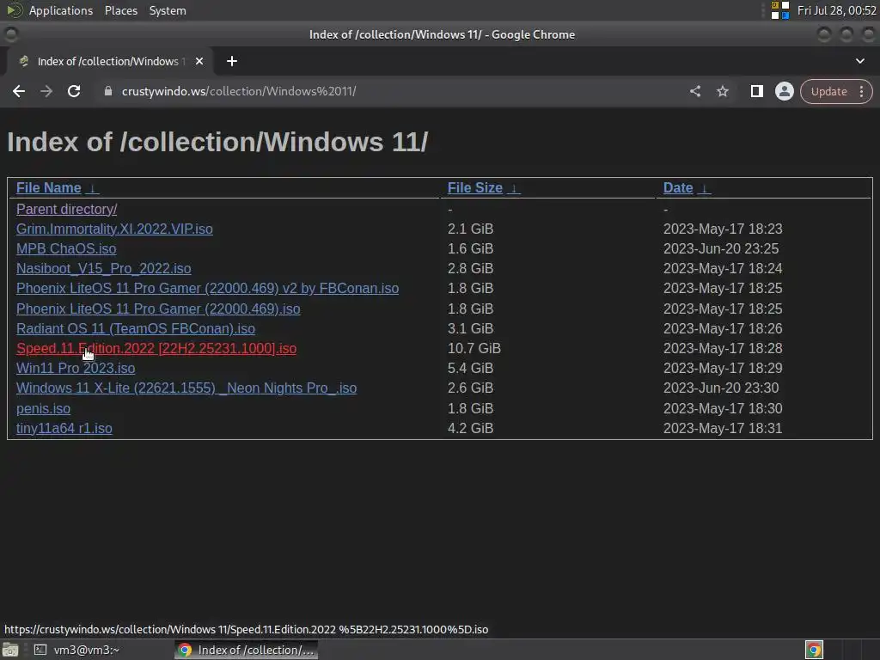Open Parent directory/ link
This screenshot has height=660, width=880.
click(x=67, y=210)
